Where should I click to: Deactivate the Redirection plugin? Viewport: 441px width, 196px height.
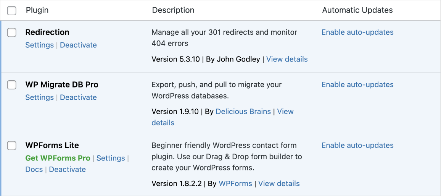point(78,45)
